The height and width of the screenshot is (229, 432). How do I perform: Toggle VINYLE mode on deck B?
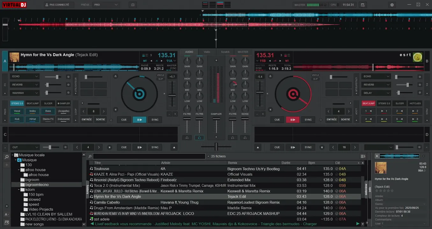pos(315,75)
